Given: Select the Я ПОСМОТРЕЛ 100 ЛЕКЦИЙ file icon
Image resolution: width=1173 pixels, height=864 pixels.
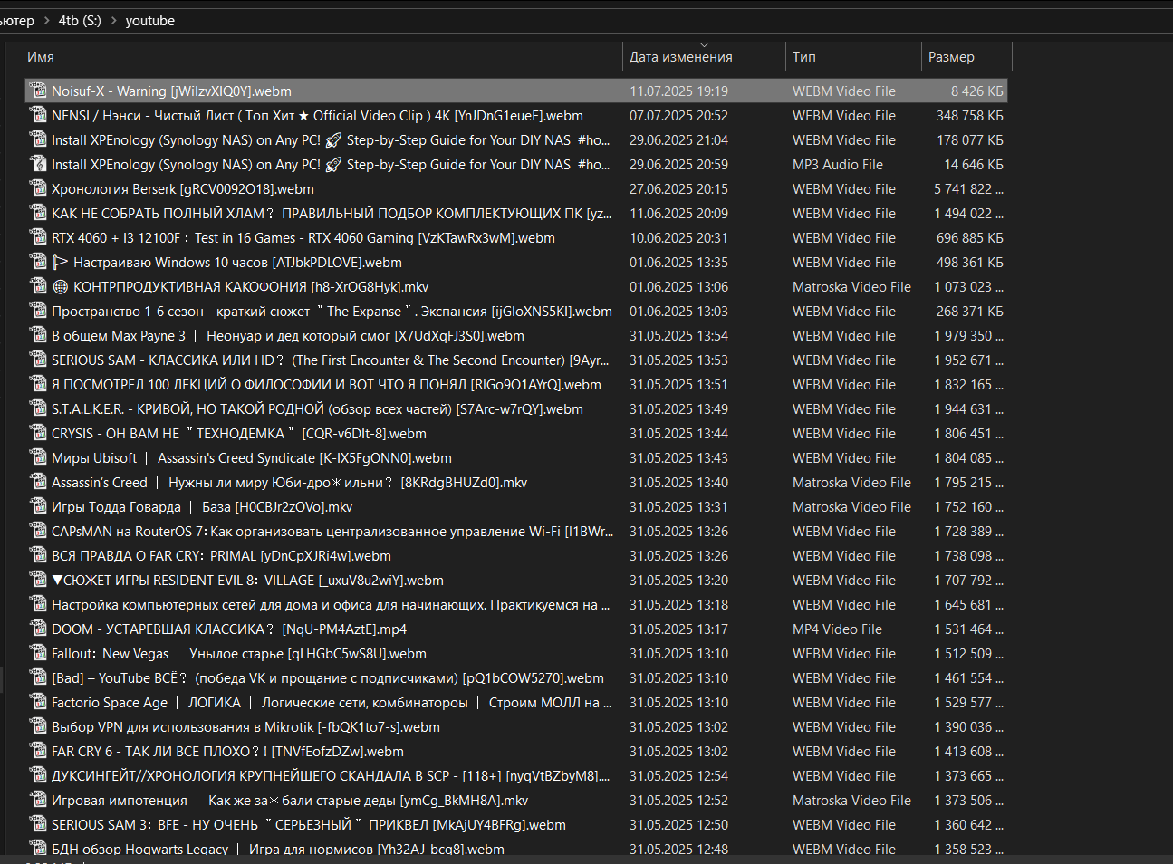Looking at the screenshot, I should coord(38,384).
